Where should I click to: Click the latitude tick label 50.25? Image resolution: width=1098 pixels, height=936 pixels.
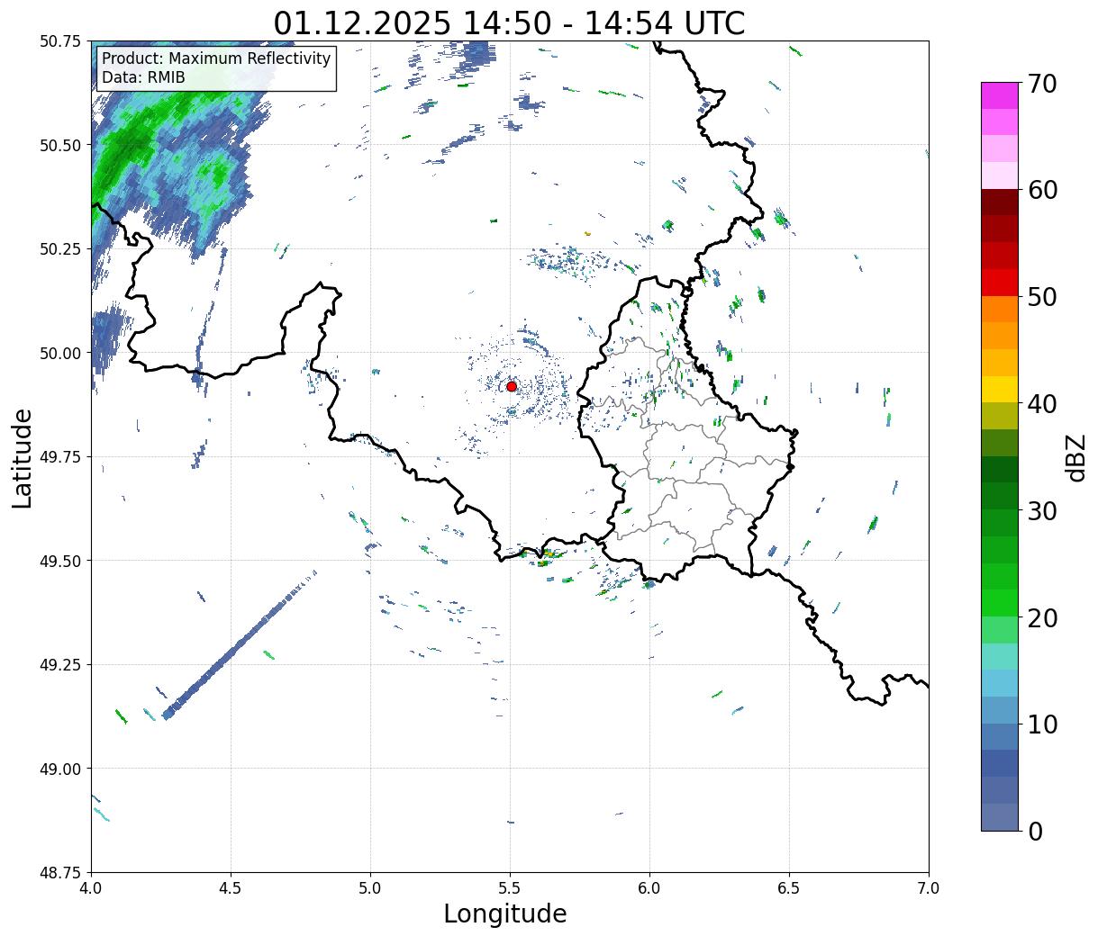tap(60, 249)
